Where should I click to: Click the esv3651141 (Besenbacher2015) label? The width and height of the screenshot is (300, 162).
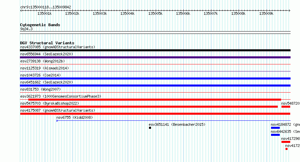point(177,124)
